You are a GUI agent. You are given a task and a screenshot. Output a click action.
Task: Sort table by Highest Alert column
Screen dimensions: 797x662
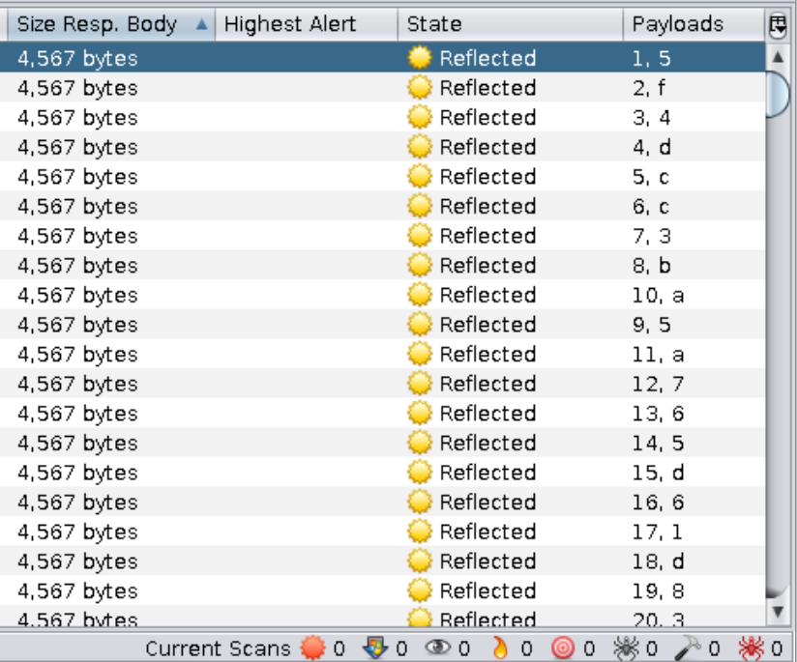tap(290, 25)
